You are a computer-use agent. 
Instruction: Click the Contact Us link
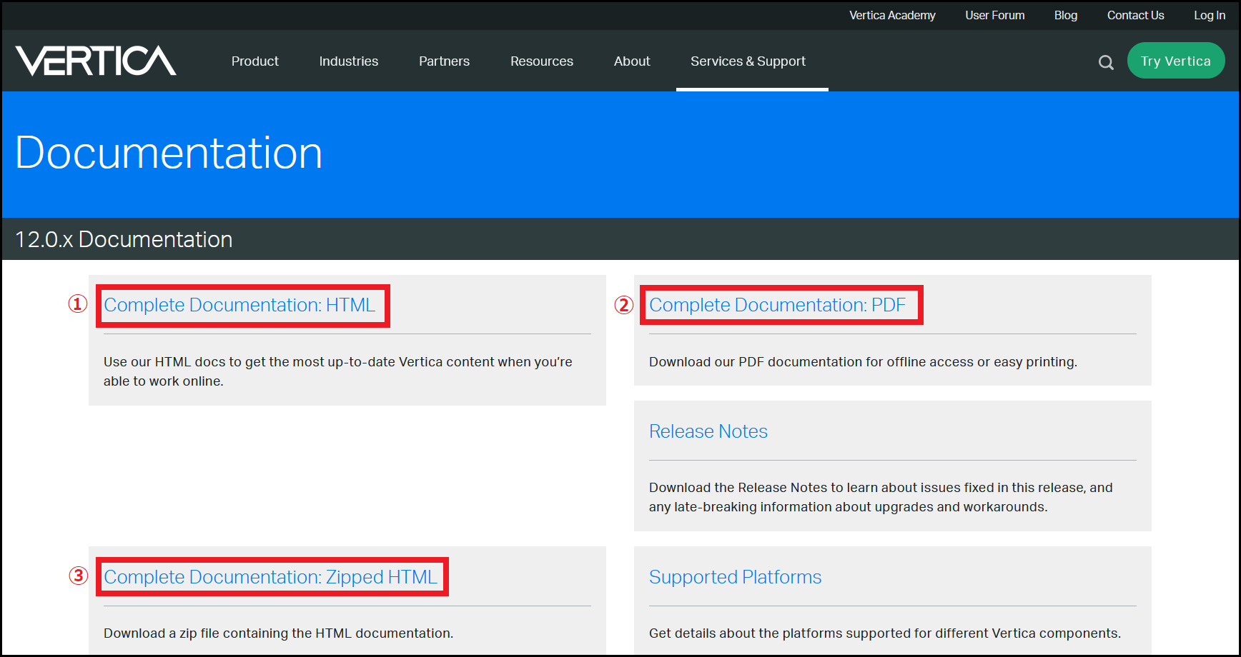tap(1135, 15)
